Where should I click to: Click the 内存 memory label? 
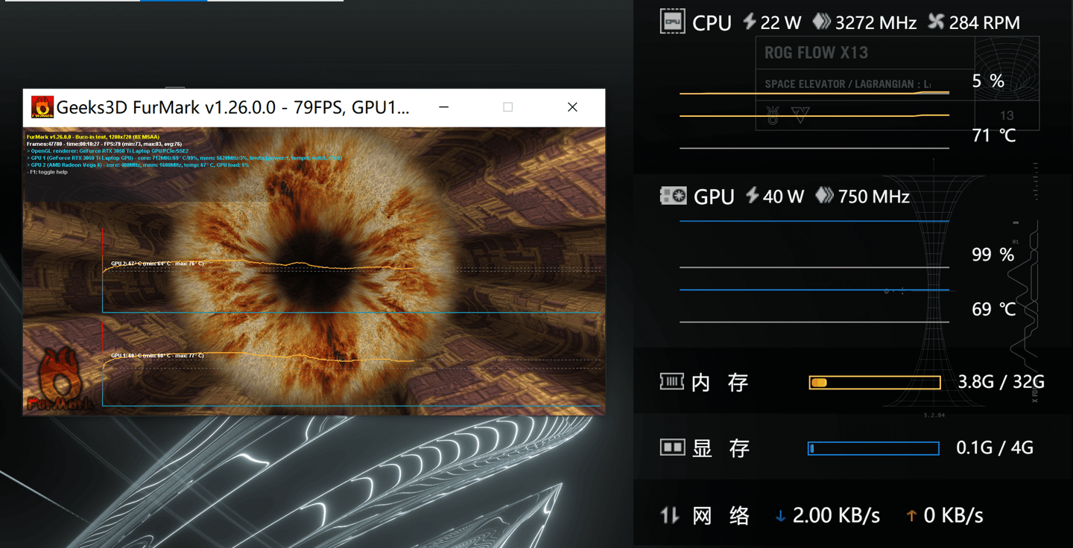pos(720,383)
